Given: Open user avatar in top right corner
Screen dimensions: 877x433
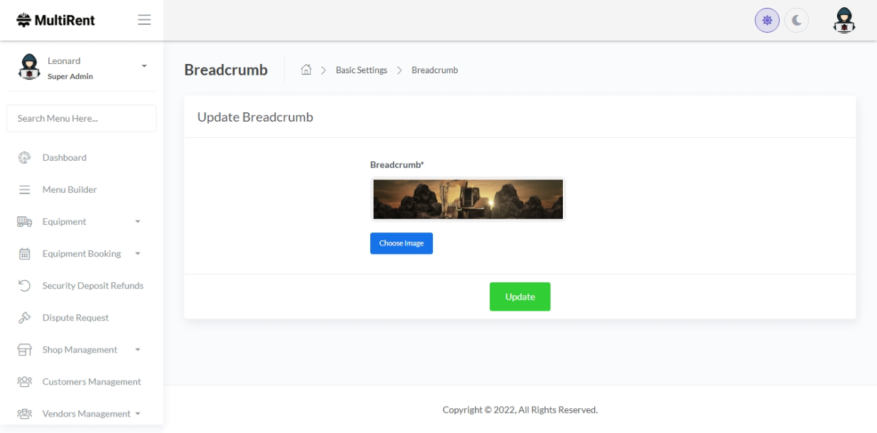Looking at the screenshot, I should [x=844, y=21].
